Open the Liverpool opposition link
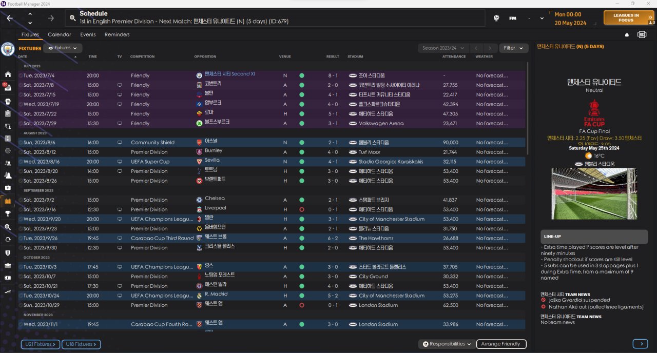 (215, 208)
